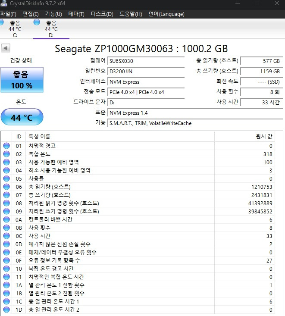Click the drive letter field D:

(x=146, y=102)
